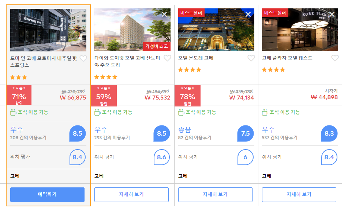Click the 7.5 score badge of 호텔 몬토레

246,133
